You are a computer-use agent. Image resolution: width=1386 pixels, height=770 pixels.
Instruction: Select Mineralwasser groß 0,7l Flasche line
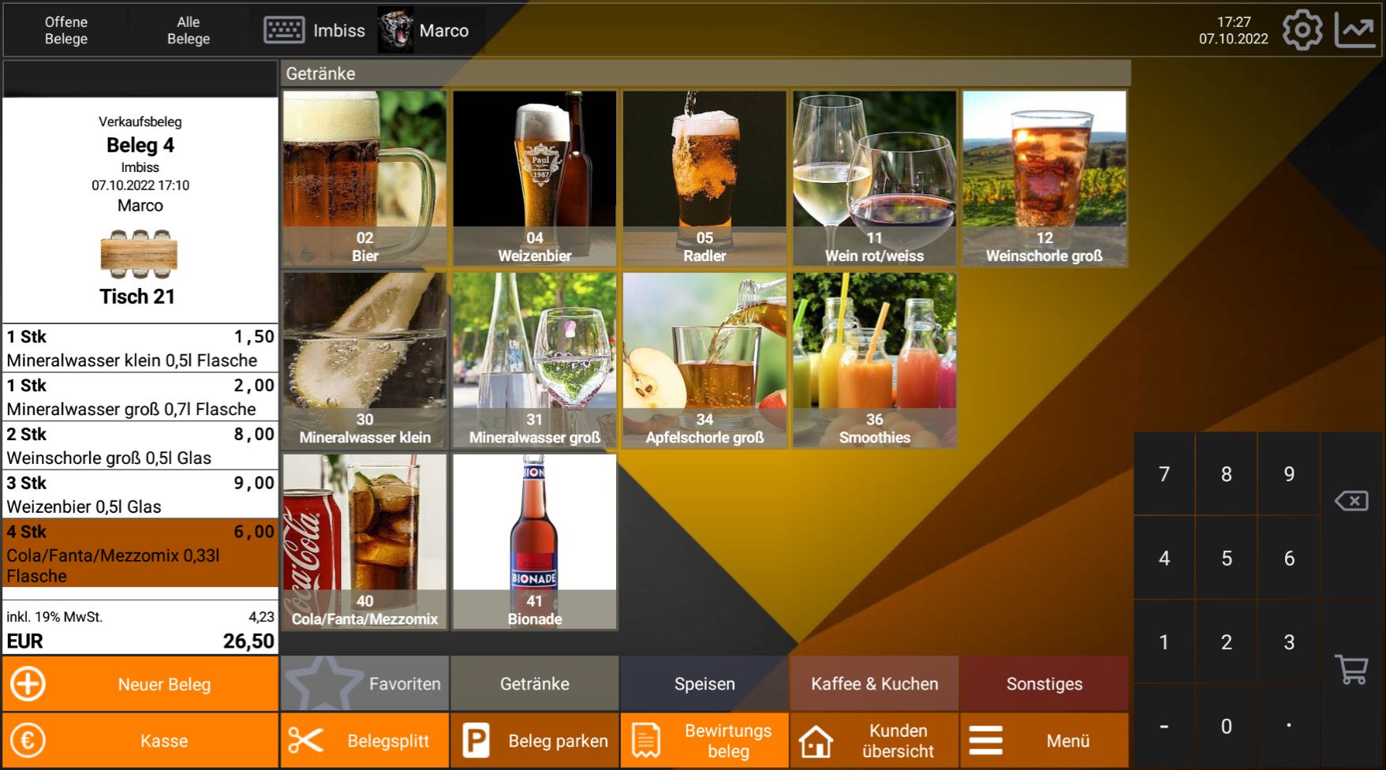140,396
